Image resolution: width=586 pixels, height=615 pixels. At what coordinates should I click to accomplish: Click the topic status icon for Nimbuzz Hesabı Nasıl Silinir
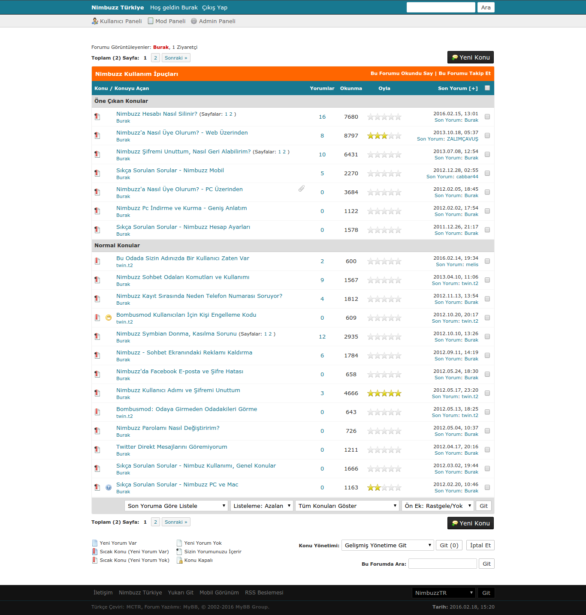click(x=97, y=117)
